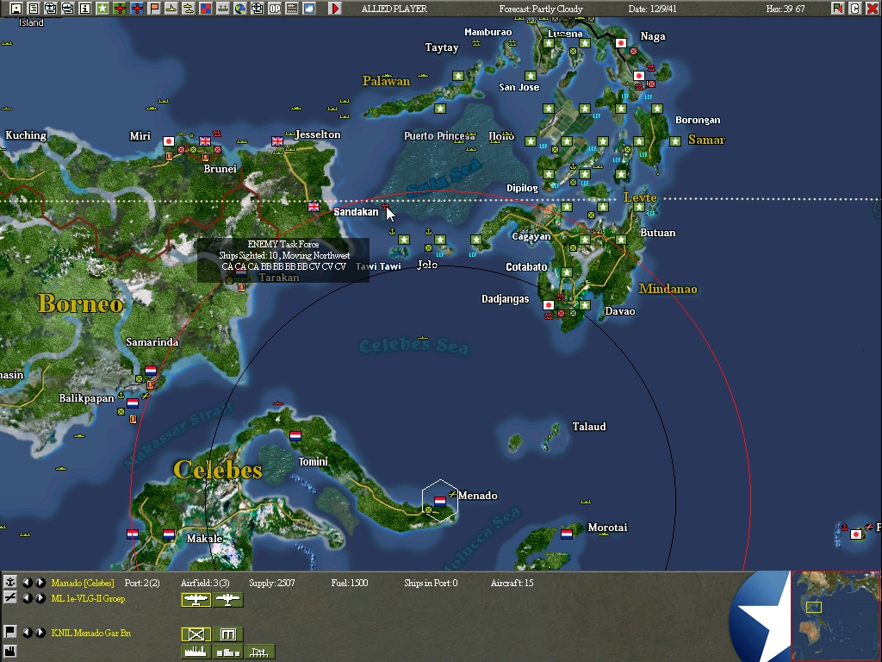Select the fortification unit button next to infantry
Image resolution: width=882 pixels, height=662 pixels.
pos(227,634)
